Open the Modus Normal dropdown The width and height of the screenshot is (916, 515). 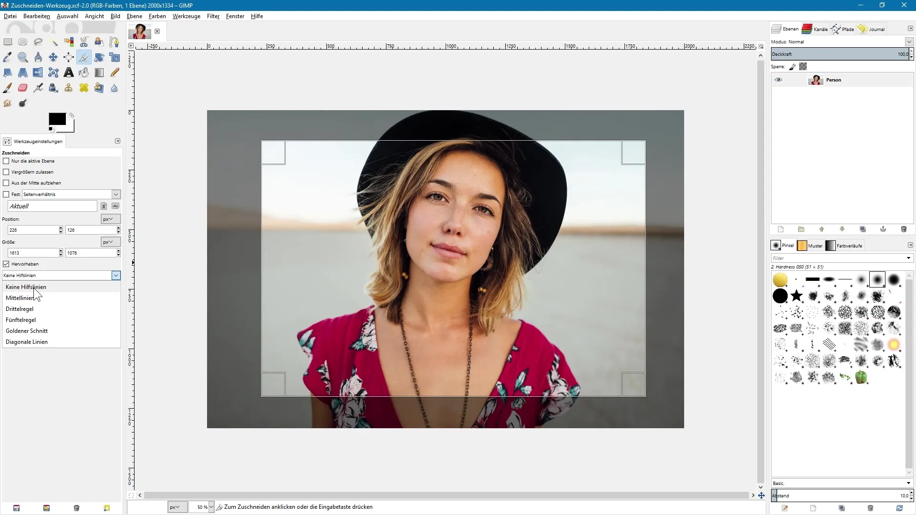click(909, 42)
